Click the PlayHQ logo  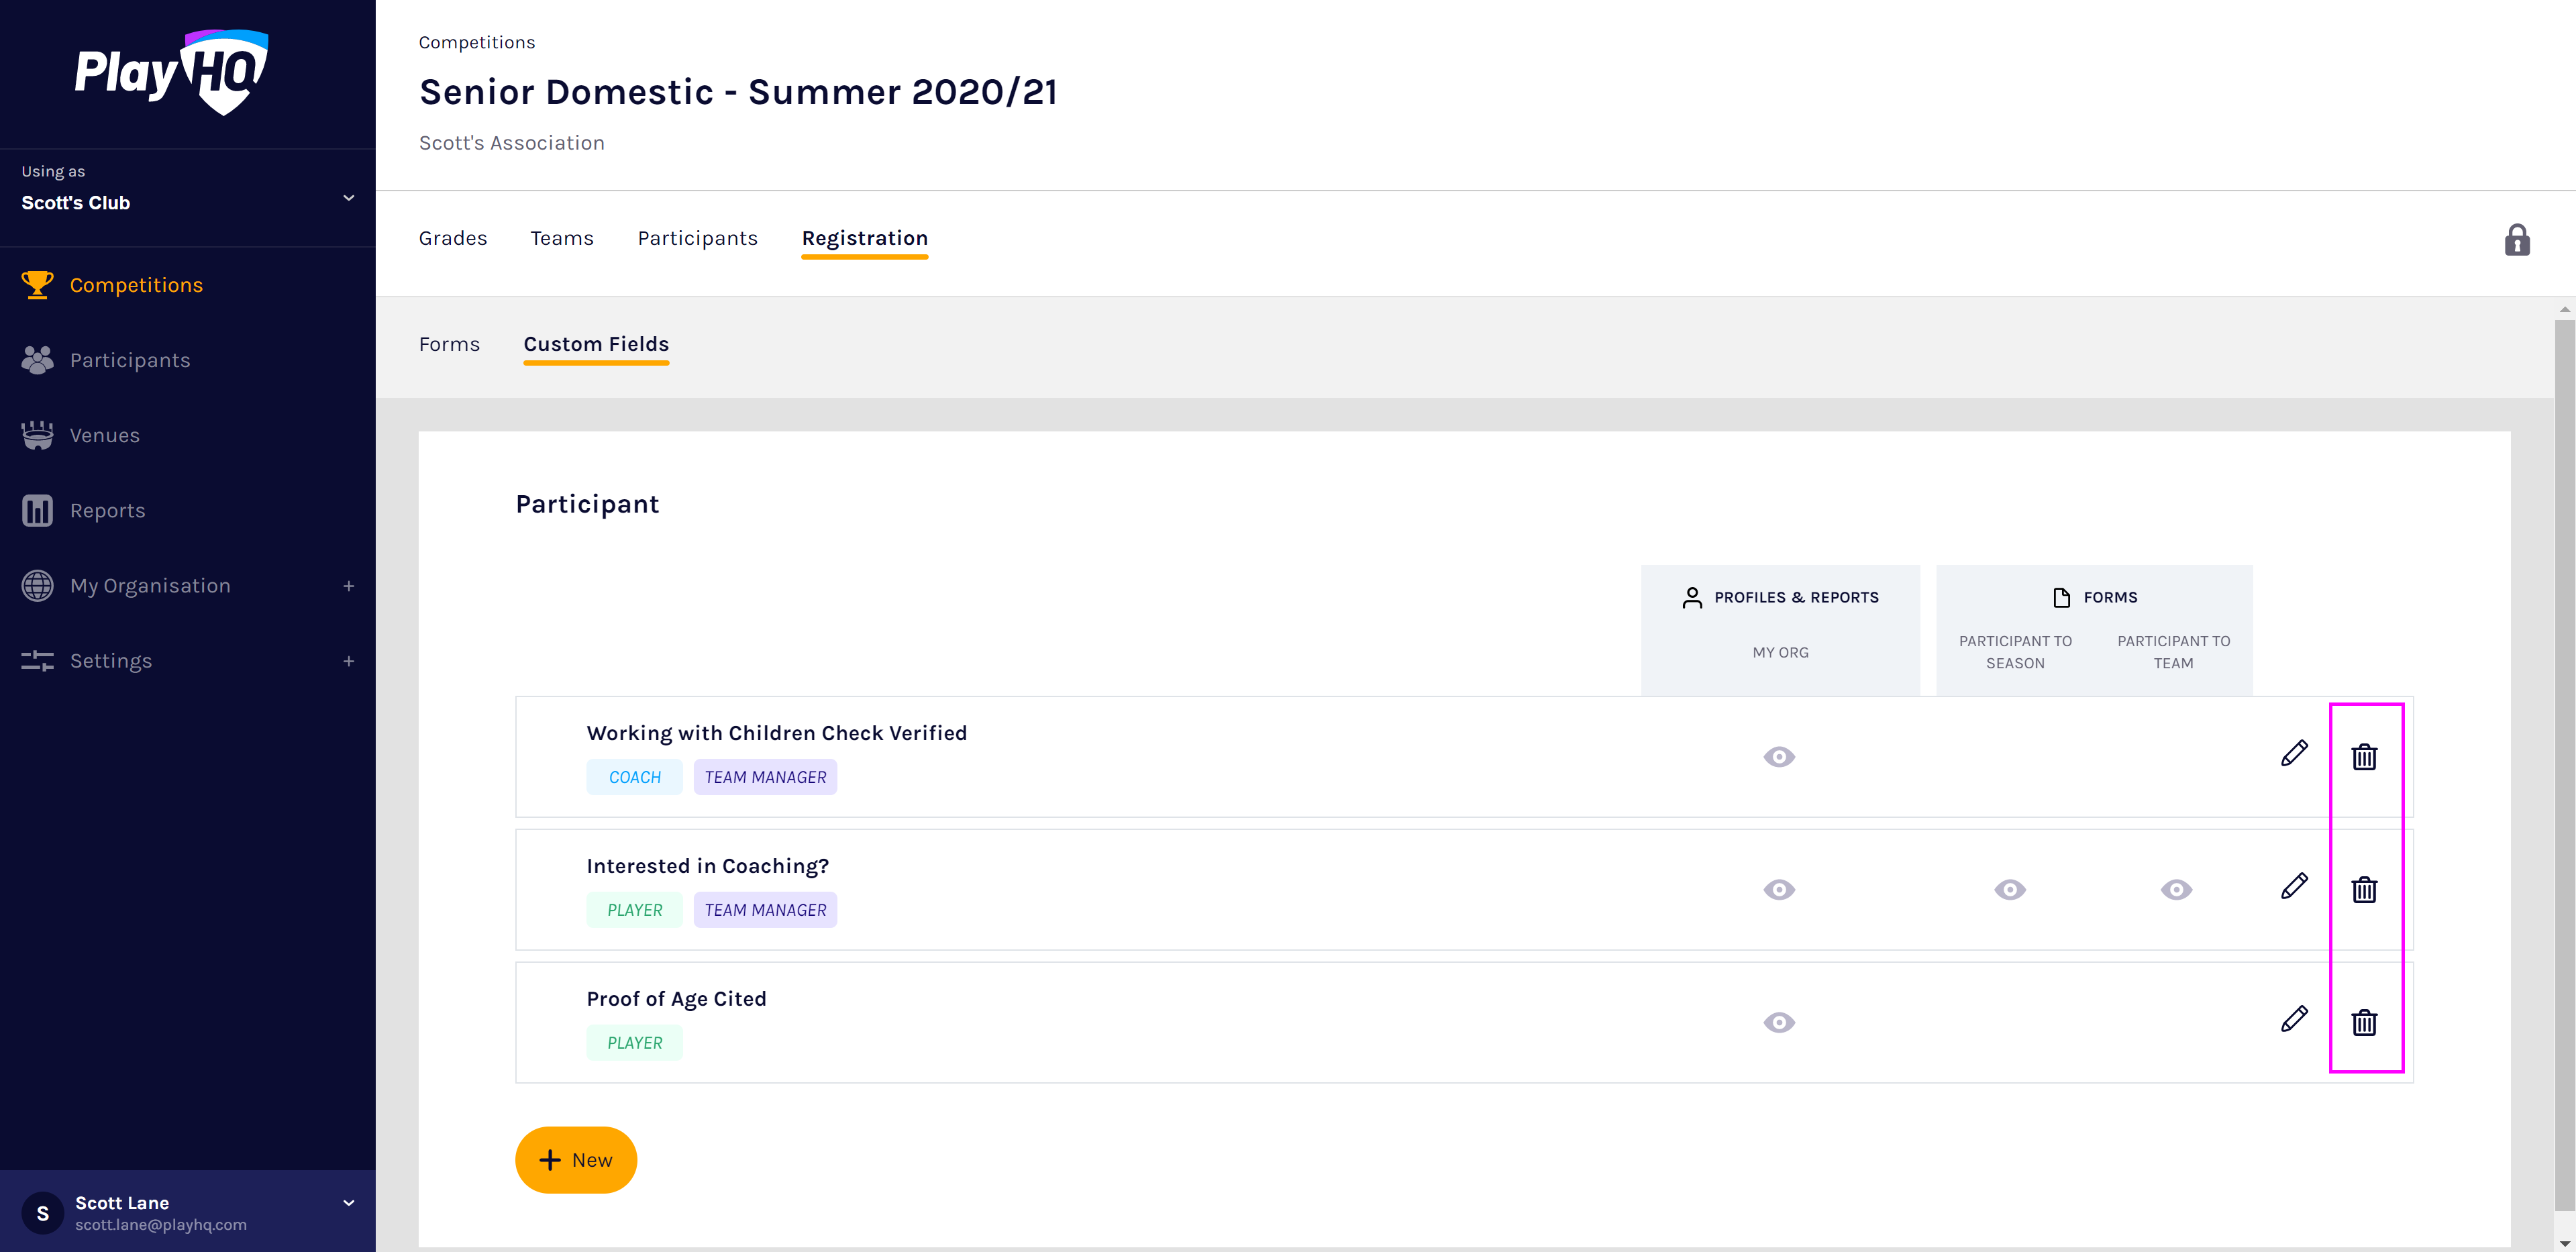171,72
